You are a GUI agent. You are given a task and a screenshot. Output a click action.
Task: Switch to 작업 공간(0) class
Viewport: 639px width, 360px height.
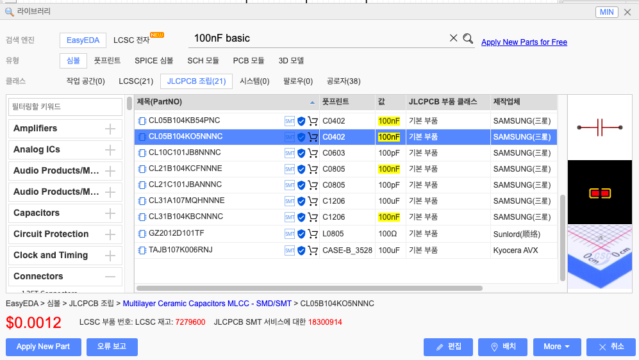[86, 81]
